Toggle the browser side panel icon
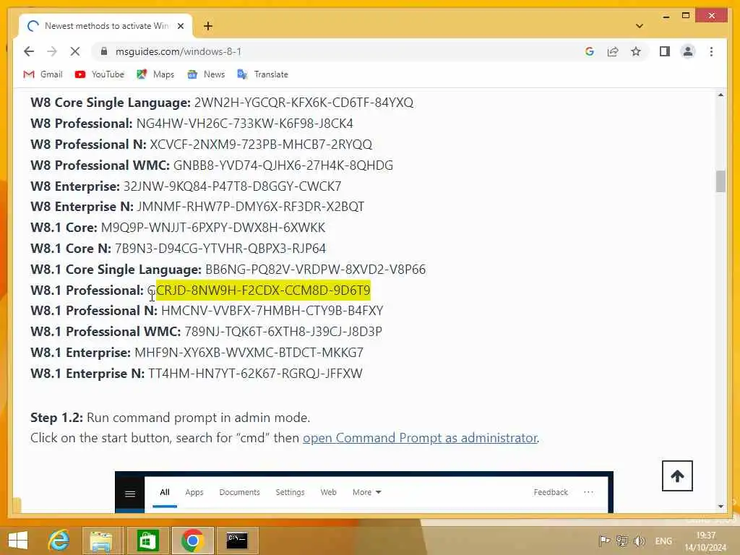The image size is (740, 555). [x=665, y=51]
